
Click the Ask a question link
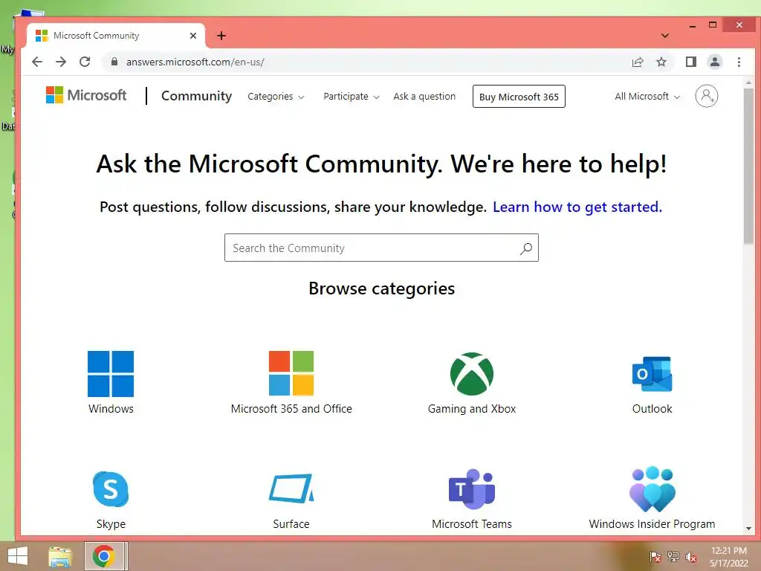point(424,96)
